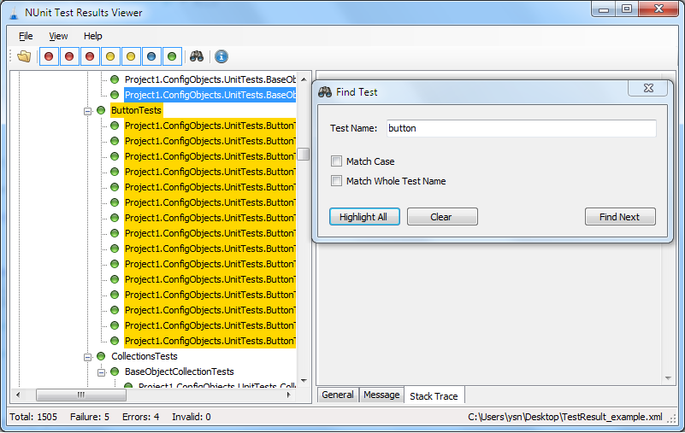Screen dimensions: 685x433
Task: Open the File menu
Action: pos(26,36)
